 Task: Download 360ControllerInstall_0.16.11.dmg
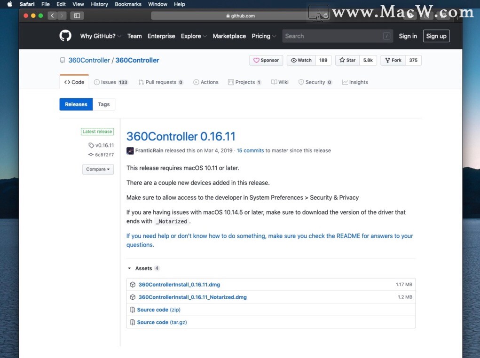(179, 285)
